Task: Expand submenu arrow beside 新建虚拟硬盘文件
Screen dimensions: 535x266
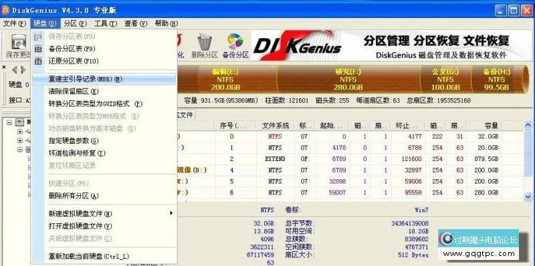Action: coord(171,213)
